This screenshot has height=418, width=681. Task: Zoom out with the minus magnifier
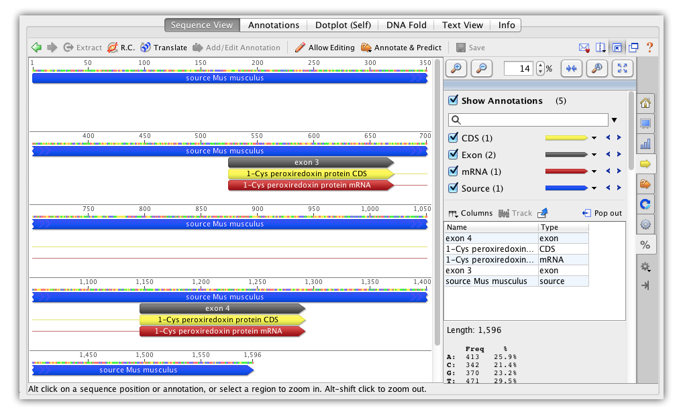(x=482, y=68)
